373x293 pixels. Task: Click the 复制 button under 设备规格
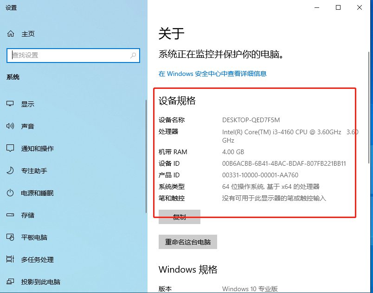[x=180, y=217]
